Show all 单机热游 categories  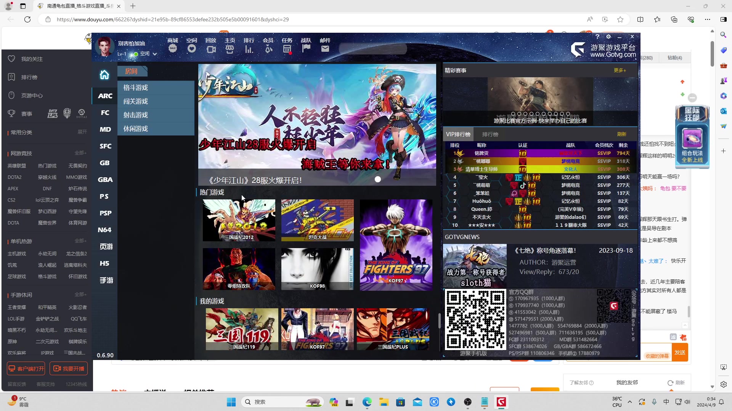(80, 241)
